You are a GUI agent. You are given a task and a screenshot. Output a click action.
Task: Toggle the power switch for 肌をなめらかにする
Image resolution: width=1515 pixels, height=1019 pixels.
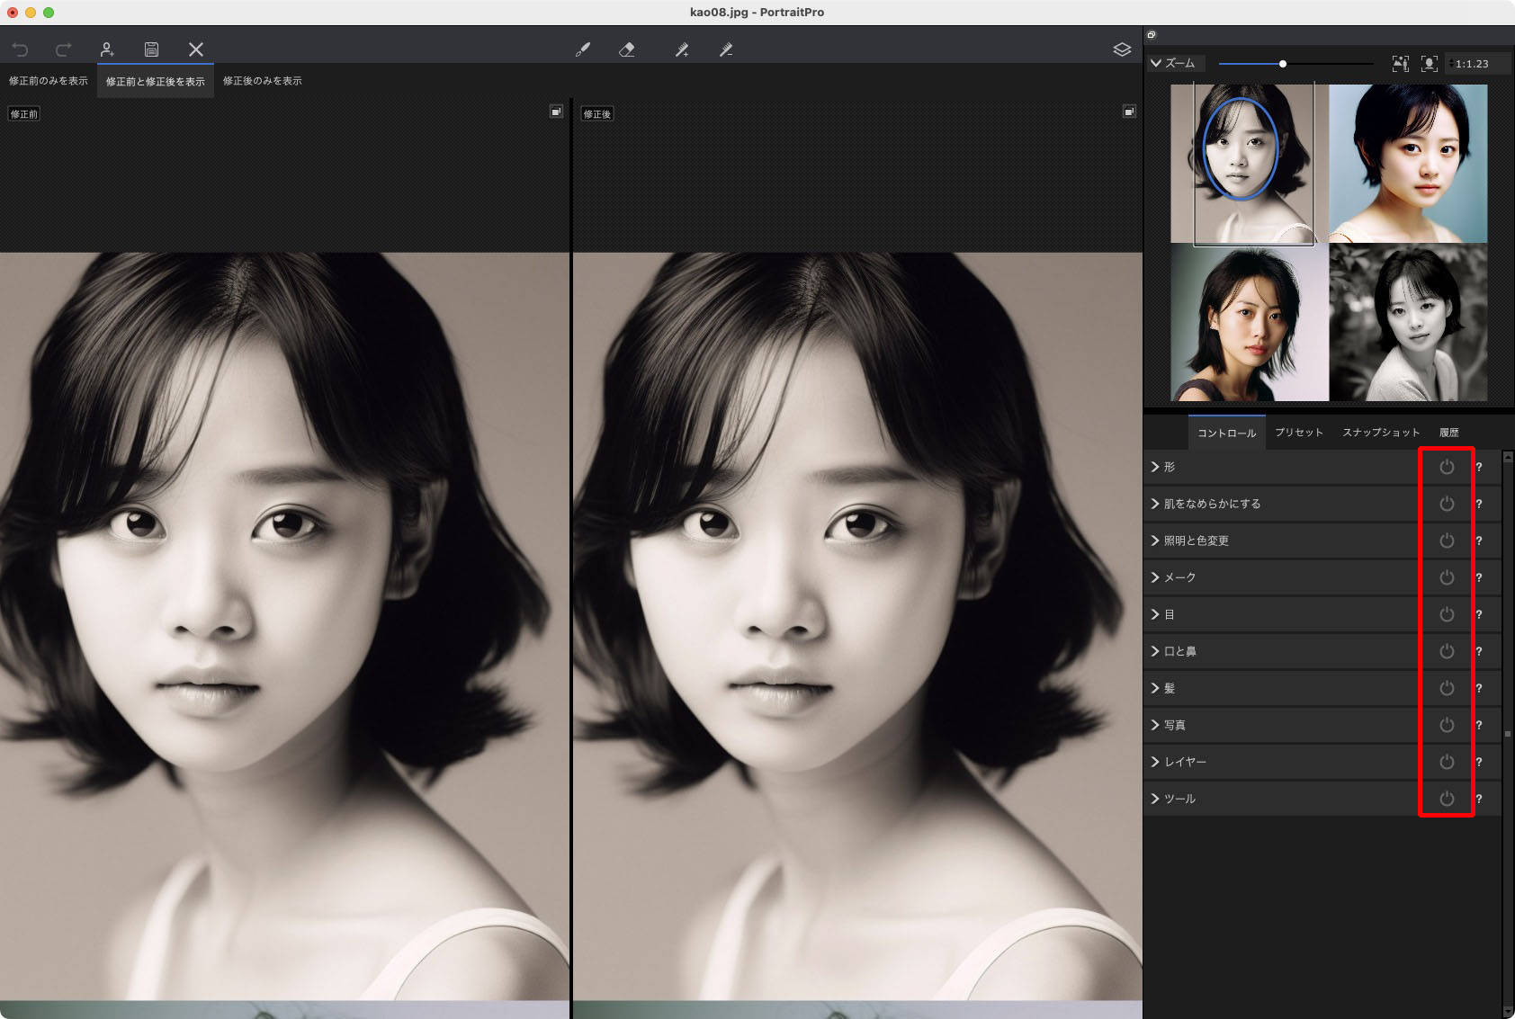coord(1447,504)
